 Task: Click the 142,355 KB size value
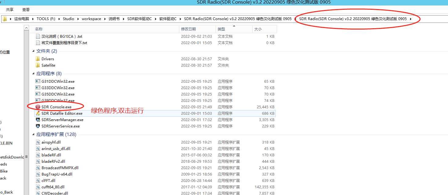click(x=265, y=187)
